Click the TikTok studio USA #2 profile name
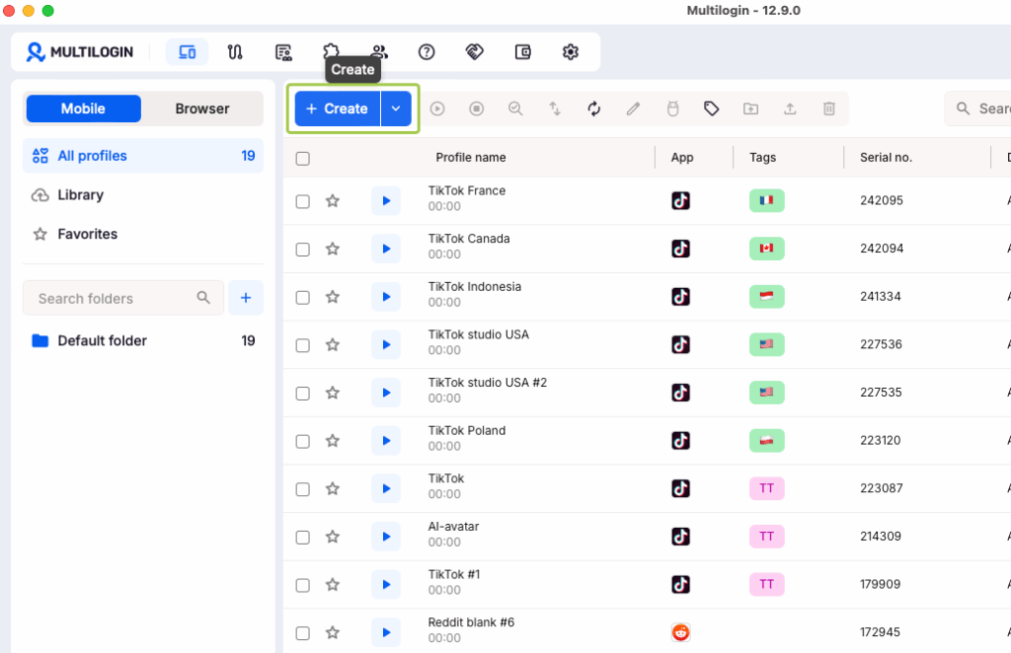Image resolution: width=1011 pixels, height=653 pixels. [x=488, y=383]
